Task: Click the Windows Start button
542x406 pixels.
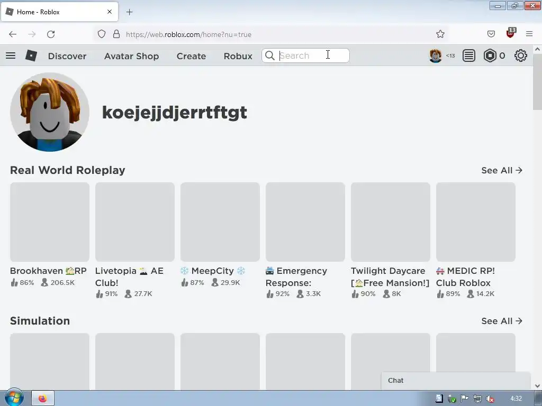Action: coord(14,398)
